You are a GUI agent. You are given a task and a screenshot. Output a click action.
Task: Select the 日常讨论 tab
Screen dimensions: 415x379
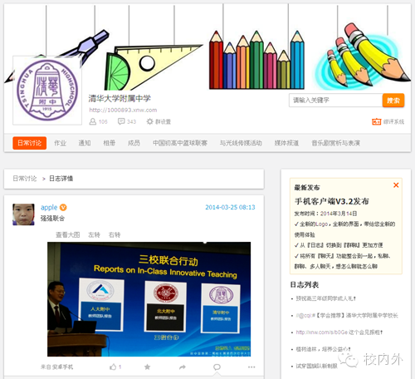tap(30, 143)
